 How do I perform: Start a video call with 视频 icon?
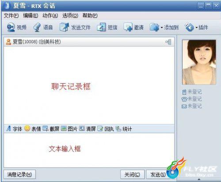tap(16, 27)
